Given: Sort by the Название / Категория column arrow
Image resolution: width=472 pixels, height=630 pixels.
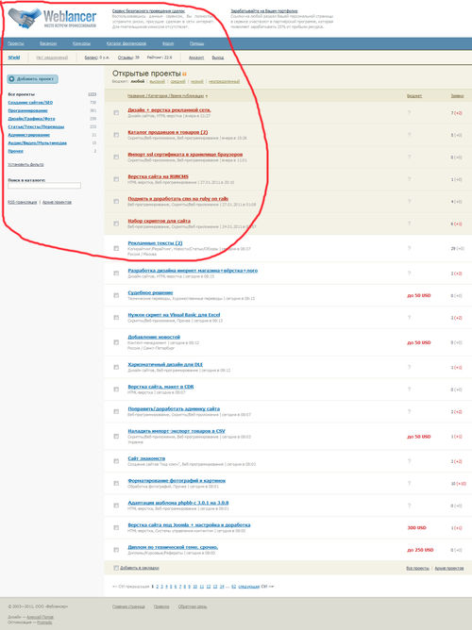Looking at the screenshot, I should (x=207, y=96).
